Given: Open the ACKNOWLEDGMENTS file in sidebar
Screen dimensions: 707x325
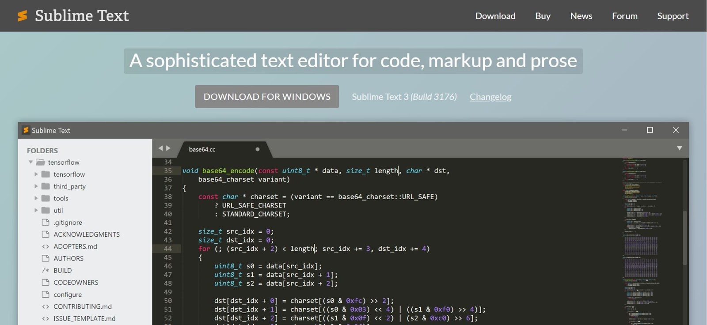Looking at the screenshot, I should 87,234.
